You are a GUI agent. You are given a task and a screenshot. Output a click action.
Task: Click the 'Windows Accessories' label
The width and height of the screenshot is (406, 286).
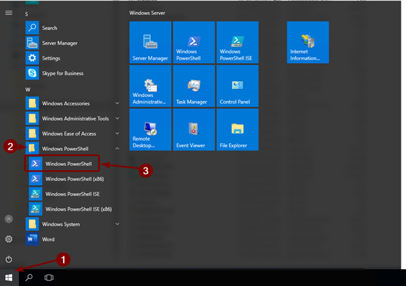66,104
